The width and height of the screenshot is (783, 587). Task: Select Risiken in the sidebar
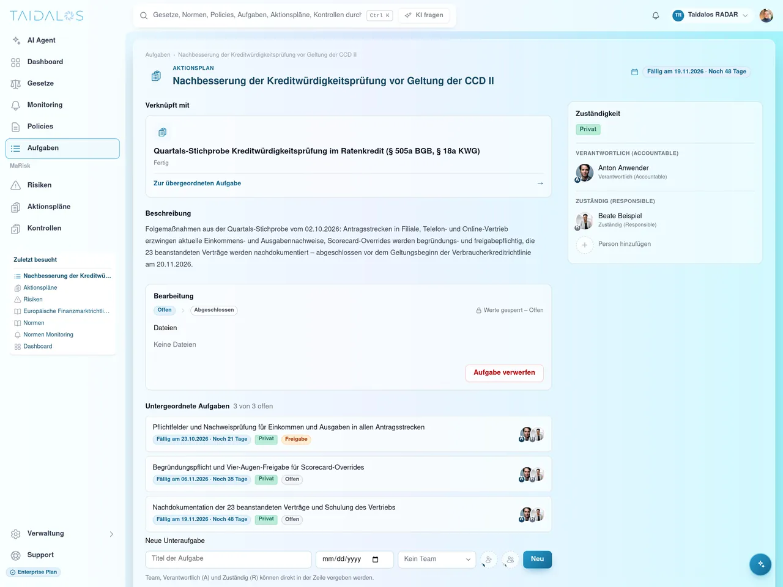click(x=62, y=185)
